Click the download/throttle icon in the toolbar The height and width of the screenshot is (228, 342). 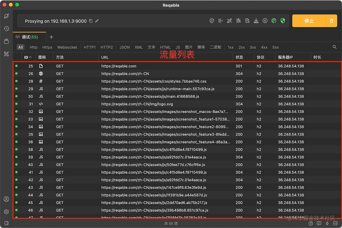[256, 21]
